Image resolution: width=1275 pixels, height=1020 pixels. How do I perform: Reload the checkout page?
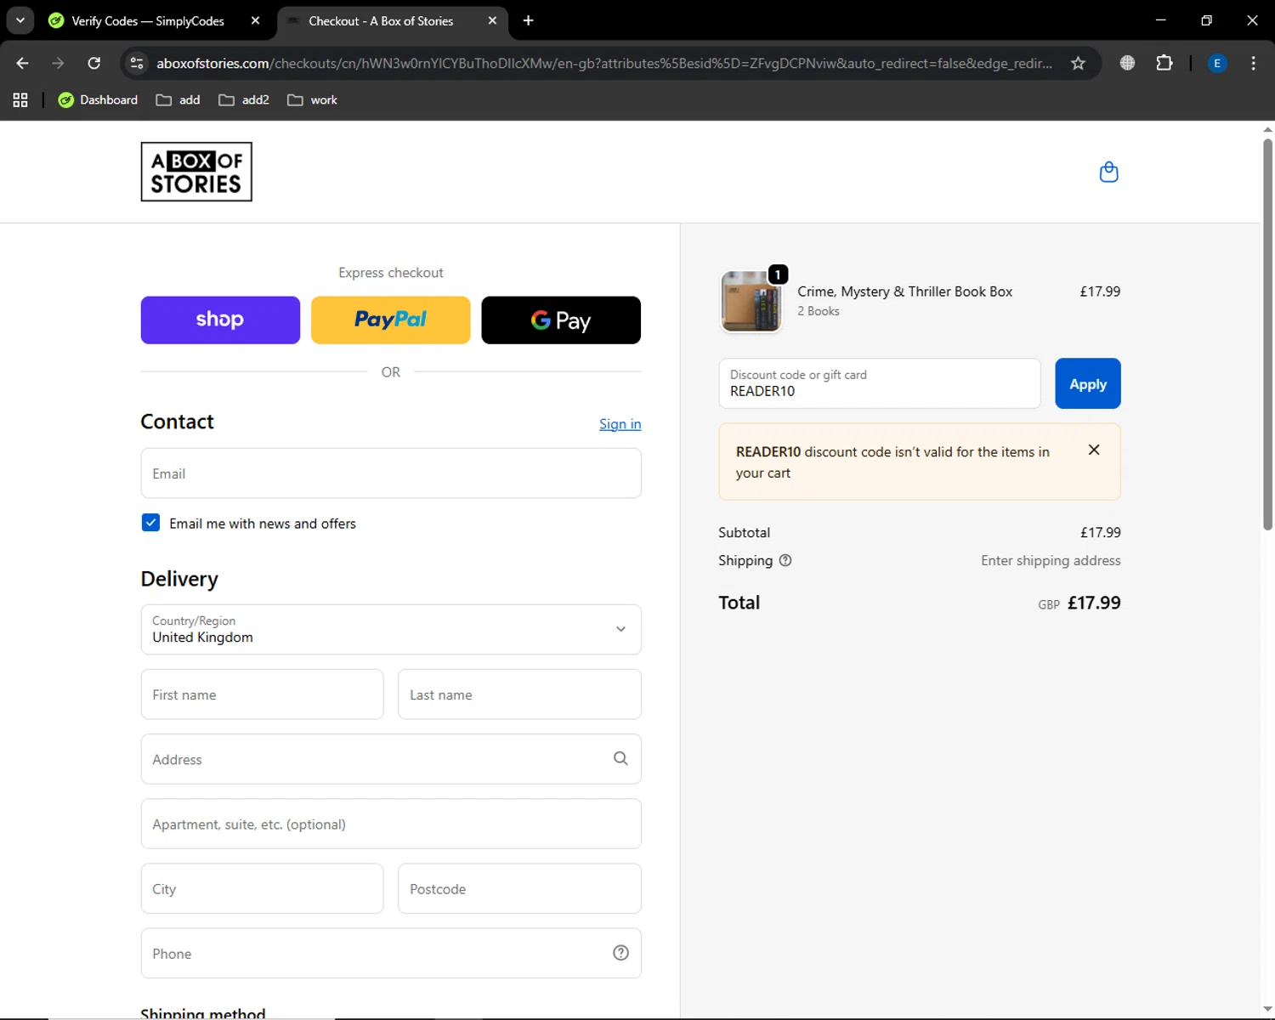pos(94,63)
